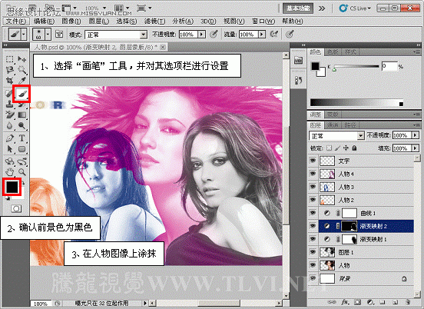Open the 图像(I) menu
This screenshot has width=424, height=309.
click(x=71, y=21)
